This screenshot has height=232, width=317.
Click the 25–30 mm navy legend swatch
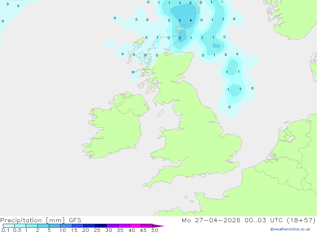click(101, 226)
